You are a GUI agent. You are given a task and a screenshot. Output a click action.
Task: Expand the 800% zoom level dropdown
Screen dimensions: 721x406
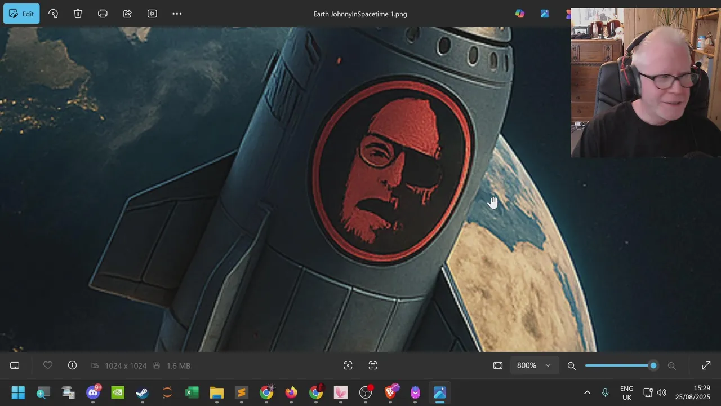pos(534,365)
